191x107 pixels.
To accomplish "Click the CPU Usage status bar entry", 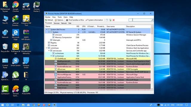I will click(x=52, y=92).
